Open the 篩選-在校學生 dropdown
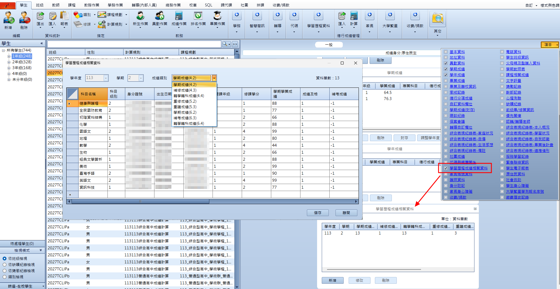Screen dimensions: 560x289 (22, 286)
